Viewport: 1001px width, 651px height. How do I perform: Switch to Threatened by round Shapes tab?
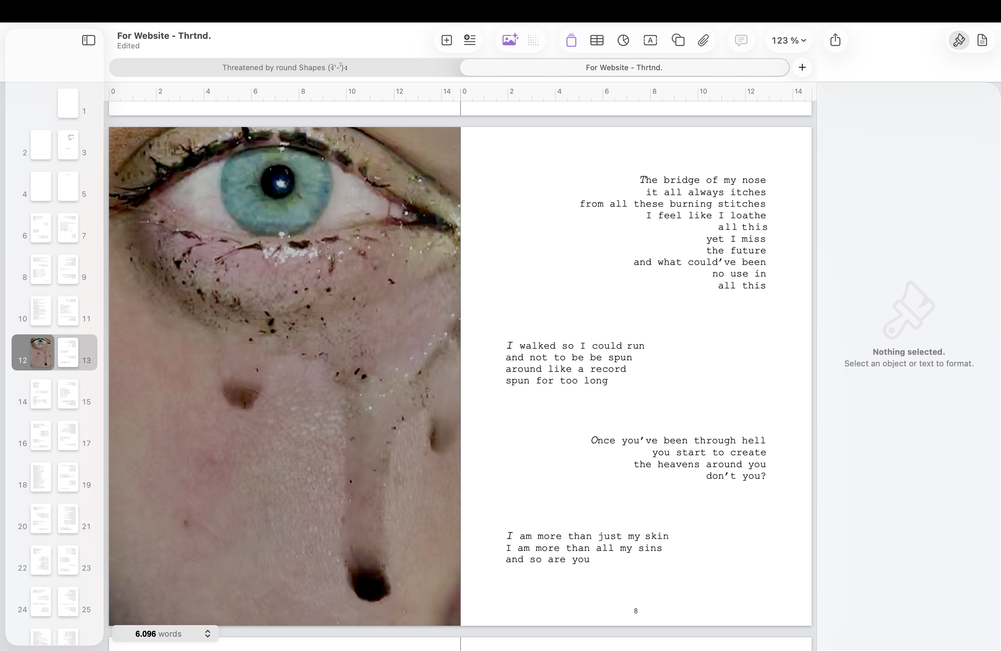(x=285, y=67)
